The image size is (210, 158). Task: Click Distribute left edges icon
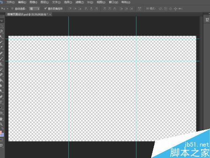click(121, 9)
